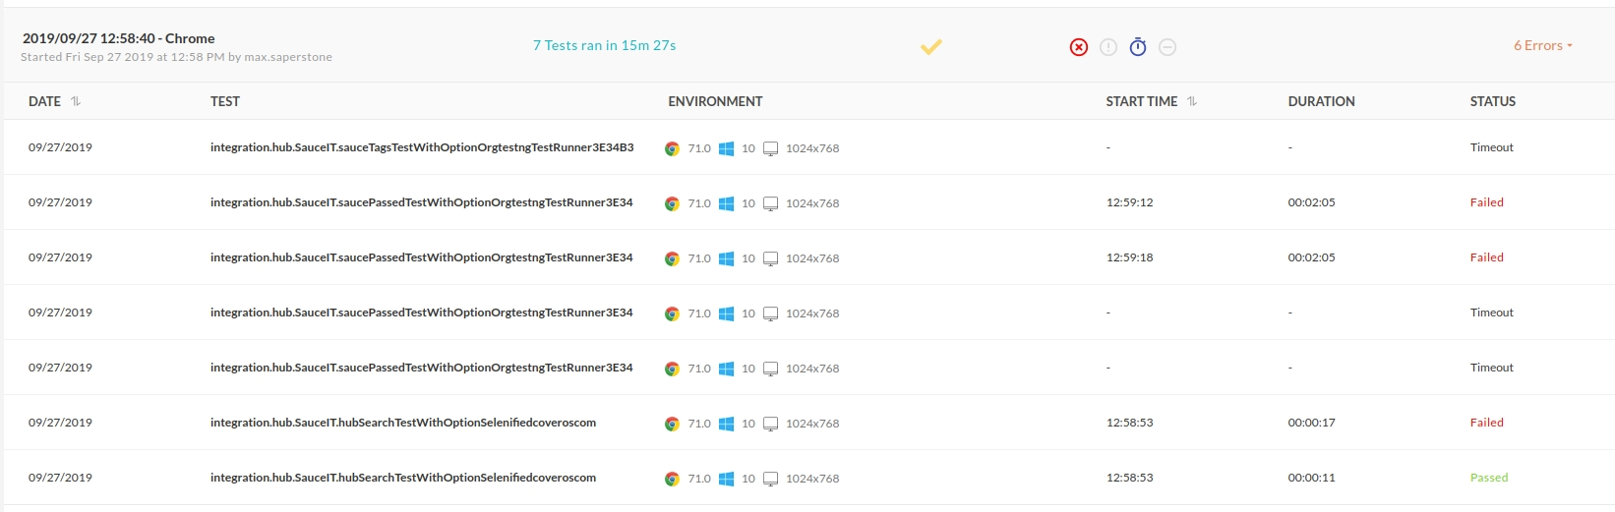This screenshot has height=512, width=1615.
Task: Click the ENVIRONMENT column header
Action: click(715, 101)
